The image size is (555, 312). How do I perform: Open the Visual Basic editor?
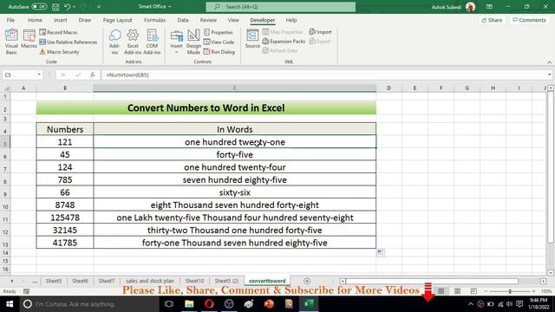[x=11, y=42]
